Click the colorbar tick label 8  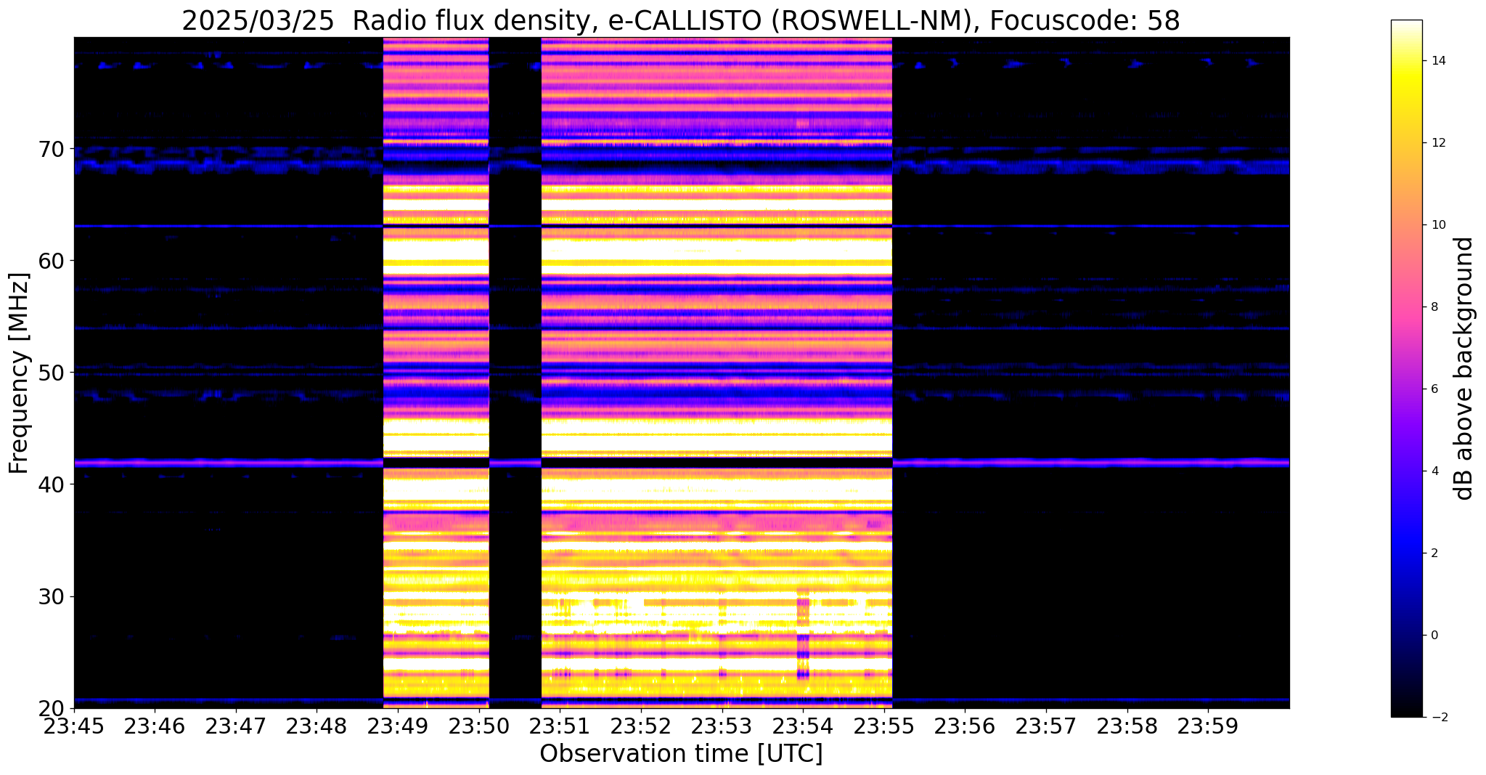[x=1434, y=307]
